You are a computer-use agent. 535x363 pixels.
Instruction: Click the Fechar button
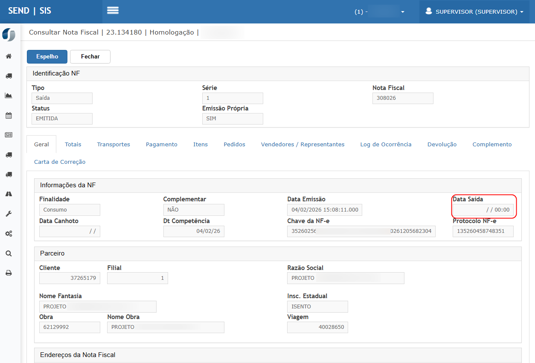pos(90,57)
